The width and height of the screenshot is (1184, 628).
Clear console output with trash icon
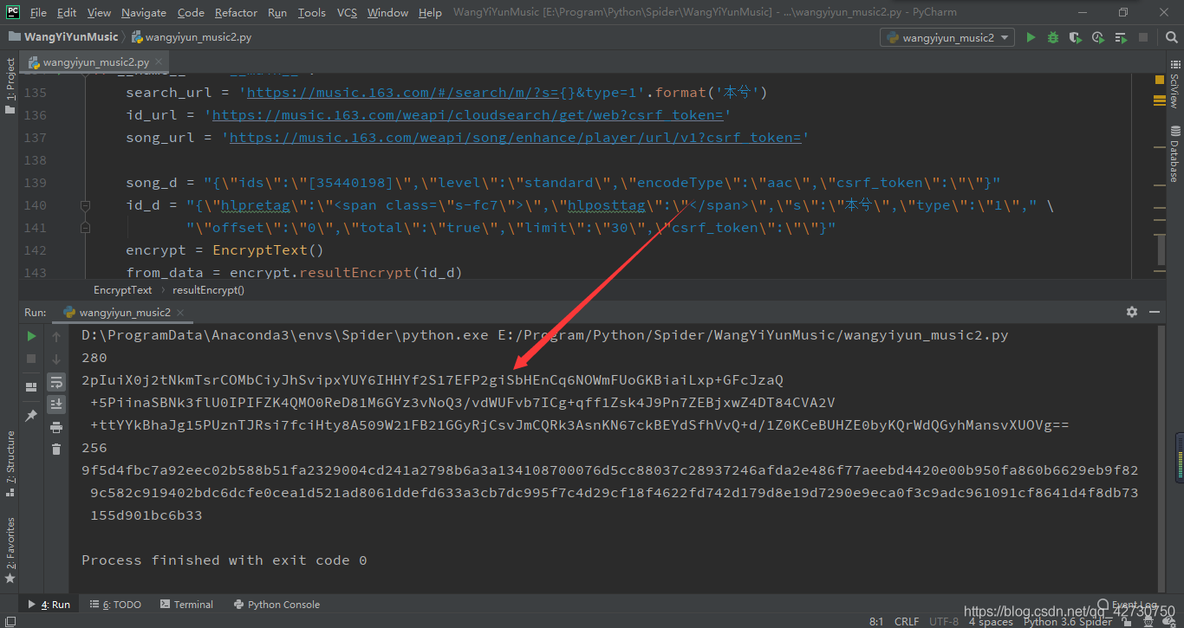[x=56, y=449]
